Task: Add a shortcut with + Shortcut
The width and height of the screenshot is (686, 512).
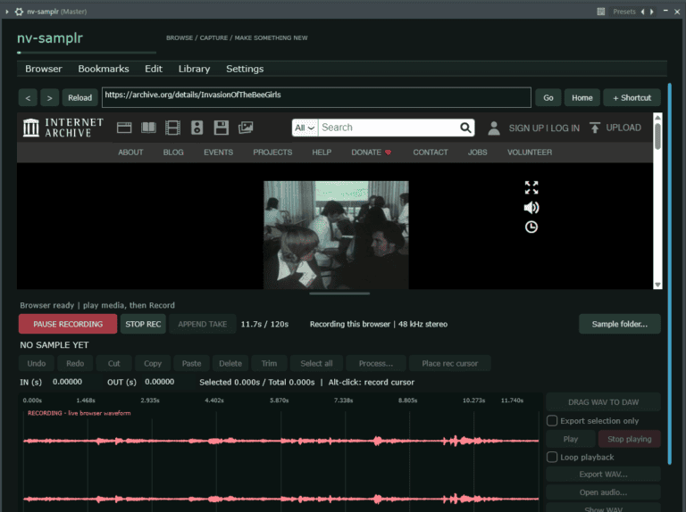Action: [x=632, y=98]
